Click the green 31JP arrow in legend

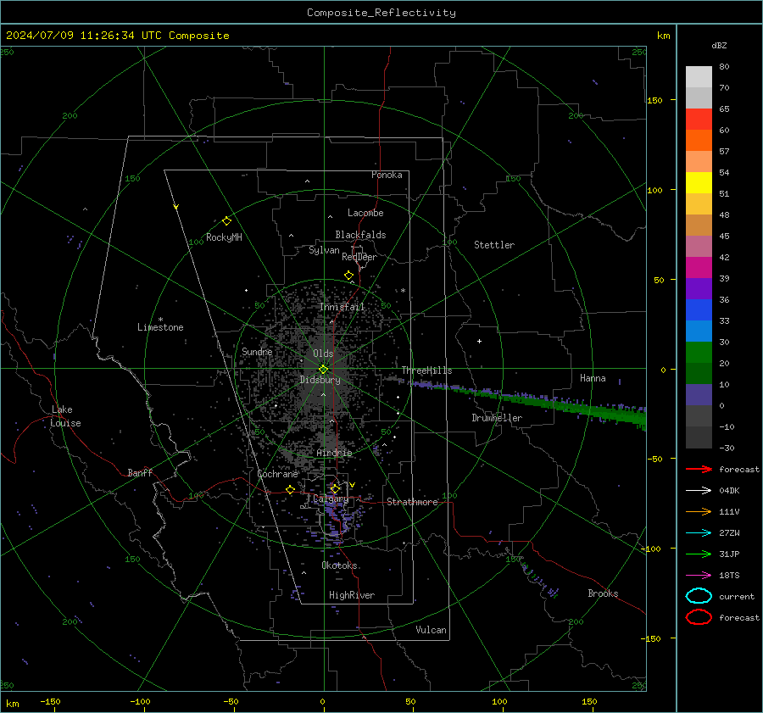(699, 554)
